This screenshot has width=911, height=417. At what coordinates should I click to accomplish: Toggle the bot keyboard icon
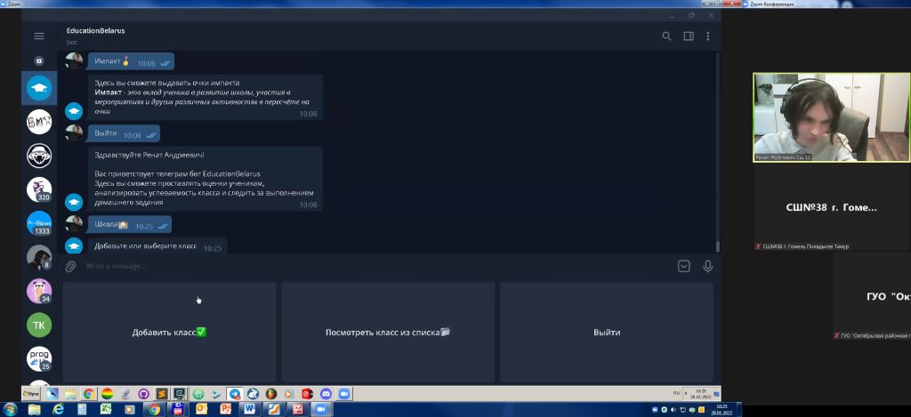pos(683,266)
